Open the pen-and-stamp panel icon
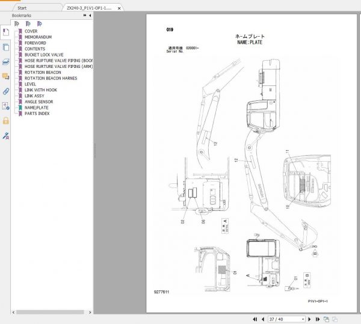The width and height of the screenshot is (361, 324). pos(6,136)
